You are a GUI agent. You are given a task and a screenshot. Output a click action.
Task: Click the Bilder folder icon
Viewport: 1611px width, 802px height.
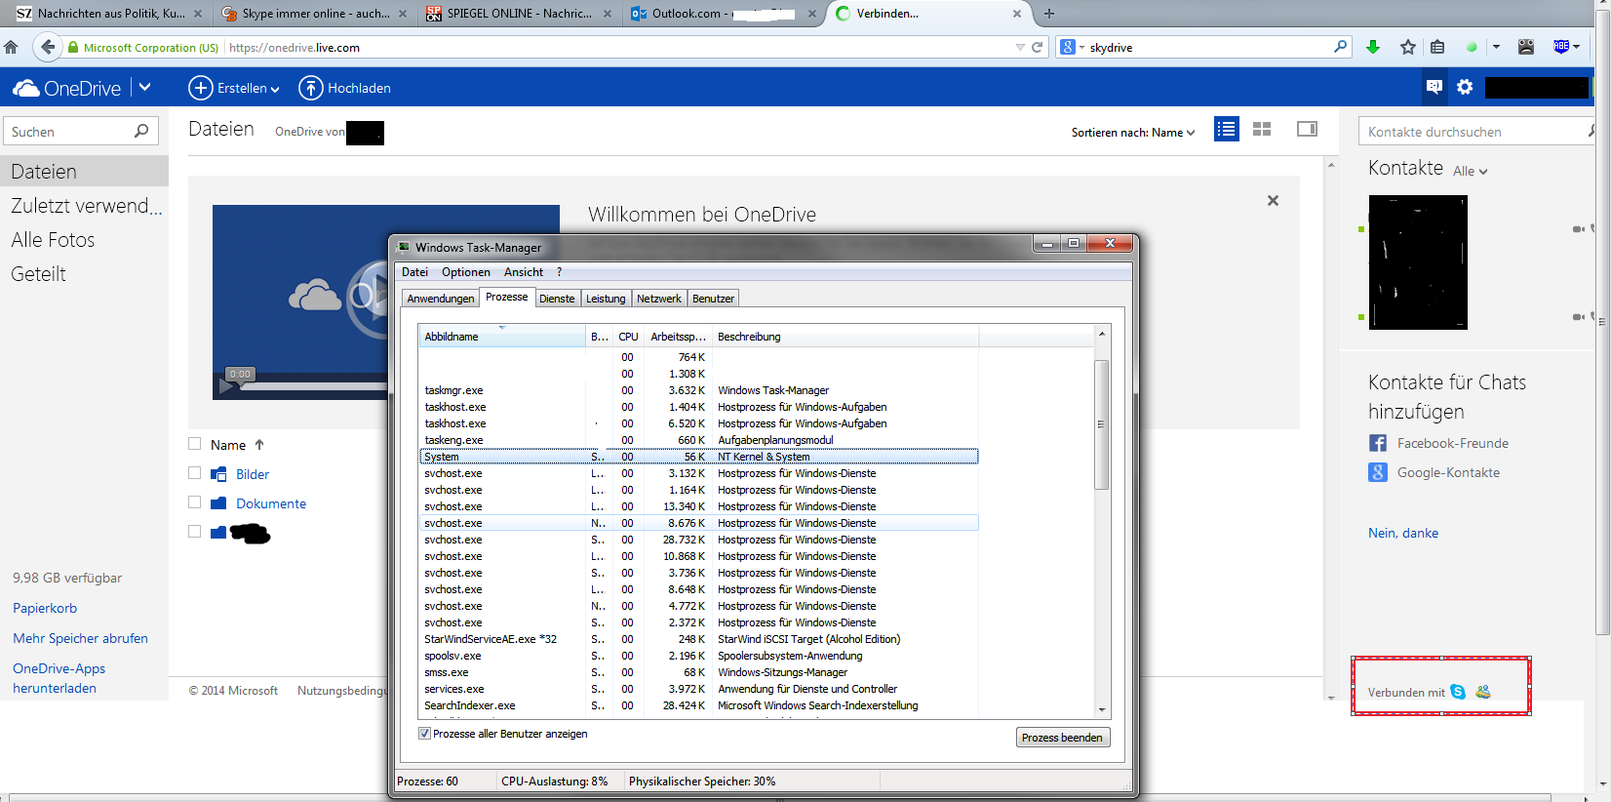click(x=218, y=474)
